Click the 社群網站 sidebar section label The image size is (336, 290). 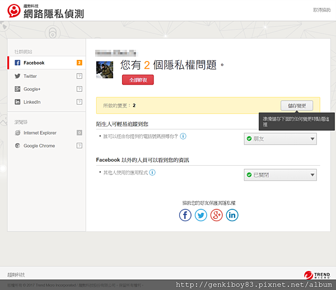point(23,52)
